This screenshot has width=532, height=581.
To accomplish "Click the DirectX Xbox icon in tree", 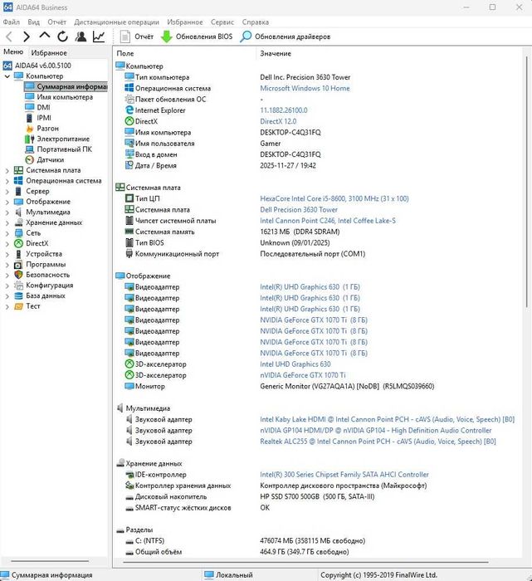I will pos(18,243).
